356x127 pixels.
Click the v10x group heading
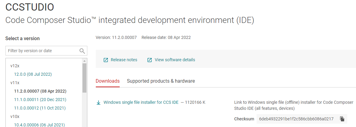[15, 116]
